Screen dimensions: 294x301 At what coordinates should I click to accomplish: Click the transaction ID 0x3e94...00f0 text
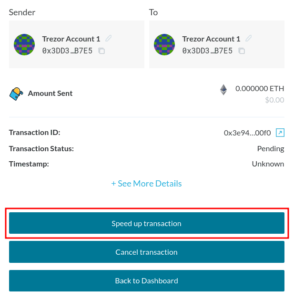247,133
